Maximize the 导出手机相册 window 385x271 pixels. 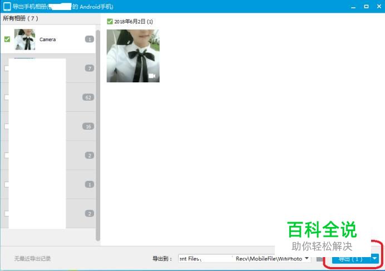366,7
